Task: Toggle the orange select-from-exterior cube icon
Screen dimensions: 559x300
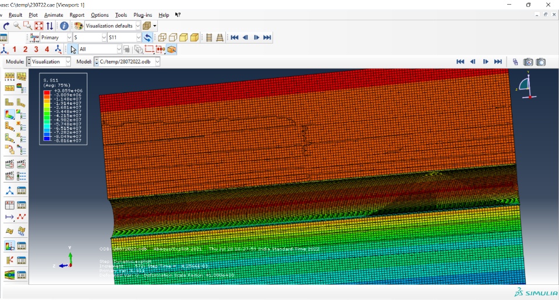Action: [172, 49]
